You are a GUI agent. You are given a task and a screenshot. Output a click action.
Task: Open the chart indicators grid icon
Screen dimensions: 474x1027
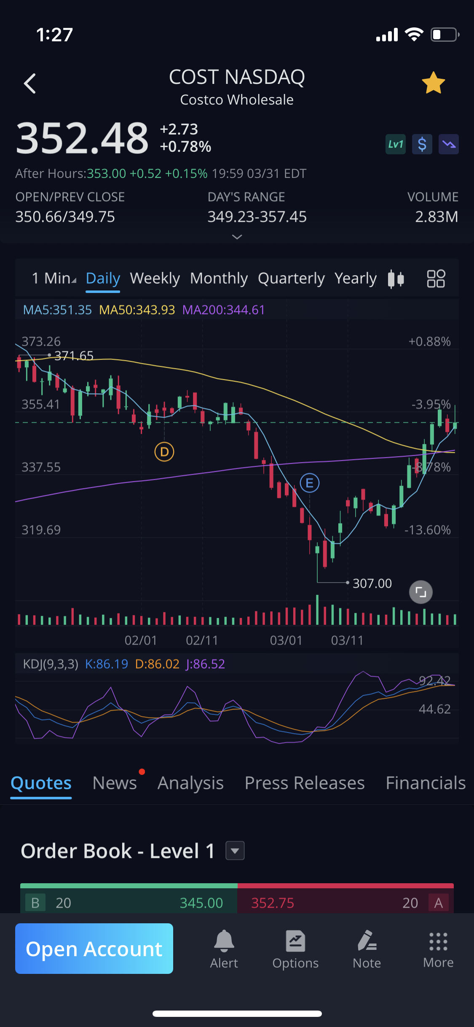pyautogui.click(x=436, y=279)
